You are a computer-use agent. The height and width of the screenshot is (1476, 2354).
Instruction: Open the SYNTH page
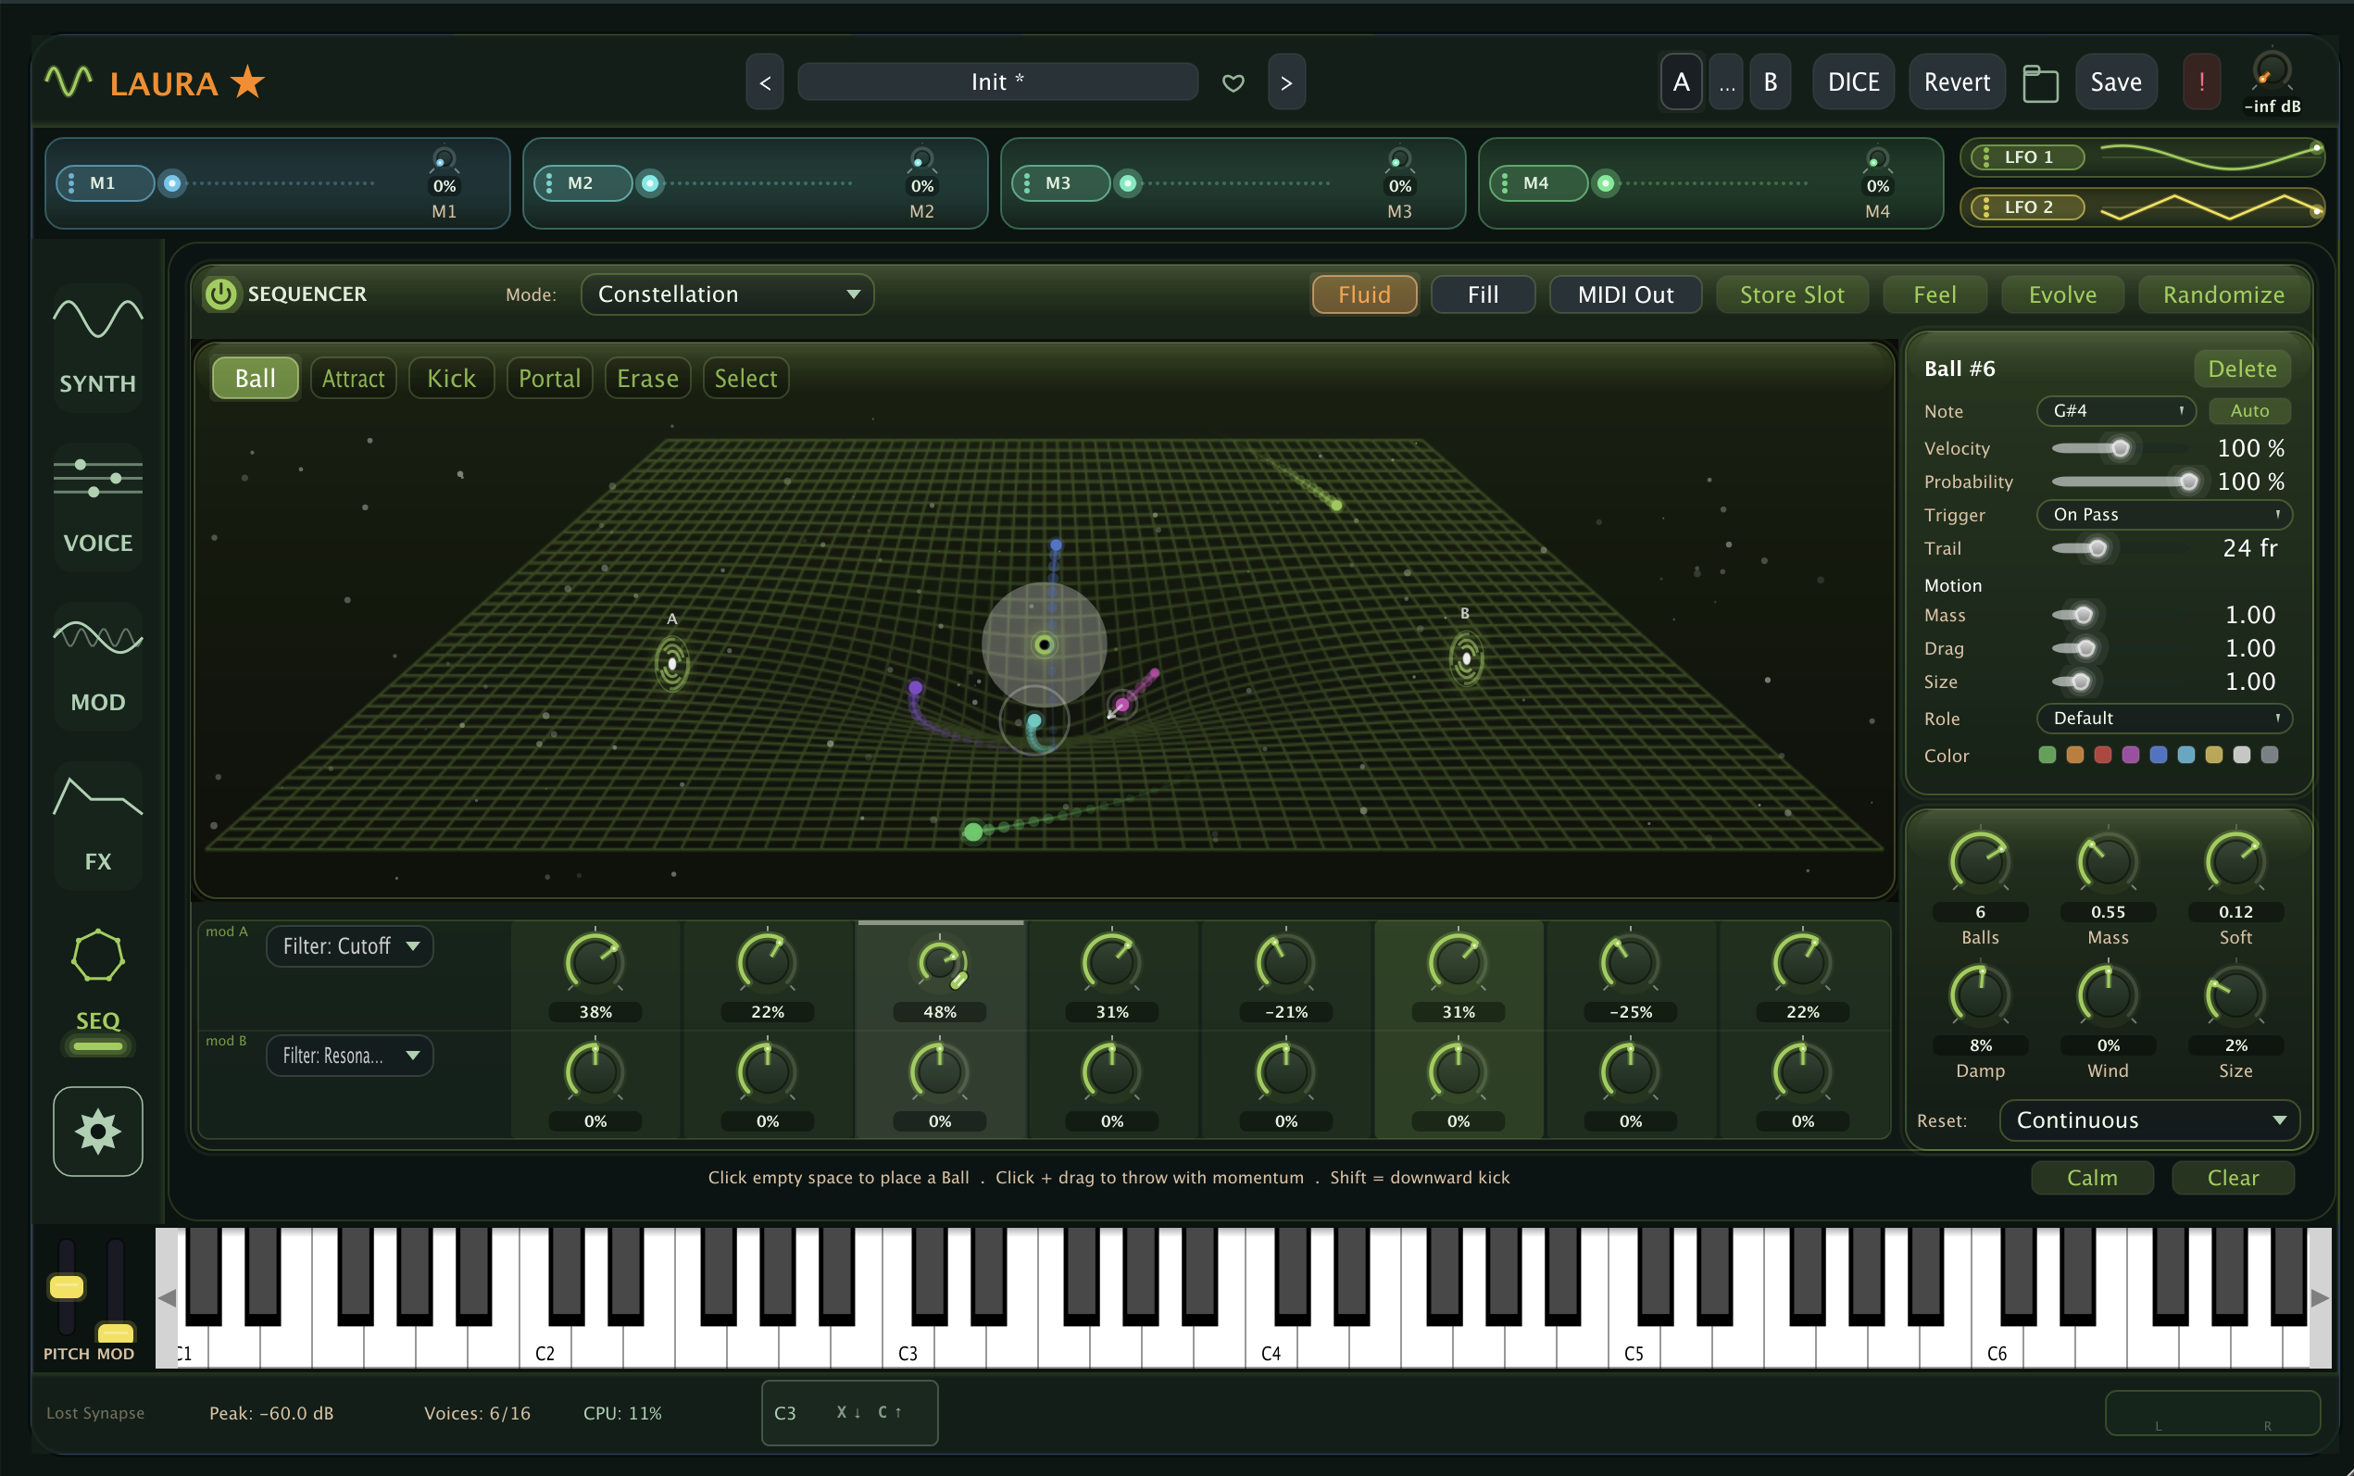coord(97,345)
